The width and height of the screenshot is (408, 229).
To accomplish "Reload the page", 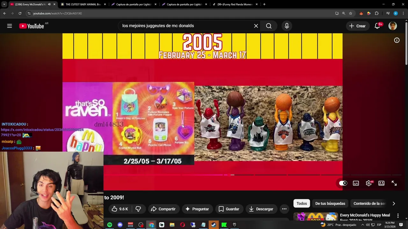I will [x=20, y=13].
